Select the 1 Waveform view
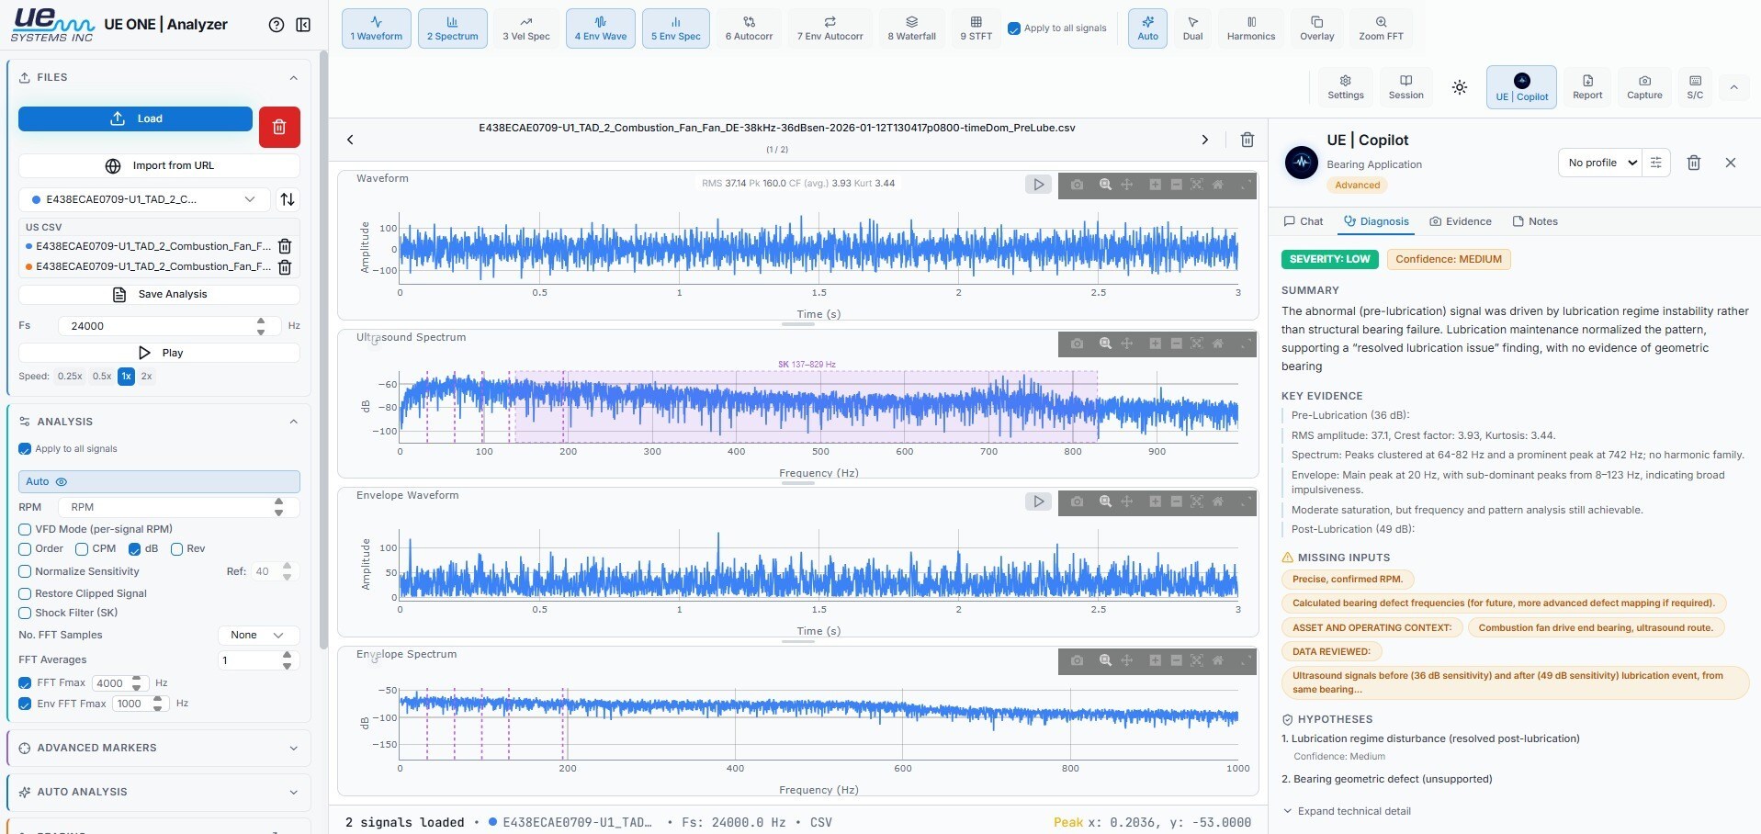 click(377, 28)
